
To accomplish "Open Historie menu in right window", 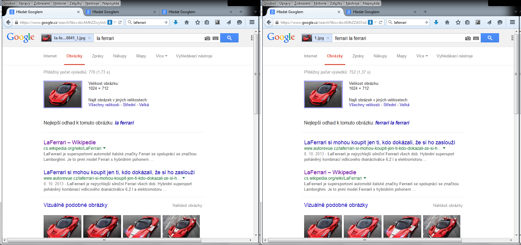I will [320, 3].
